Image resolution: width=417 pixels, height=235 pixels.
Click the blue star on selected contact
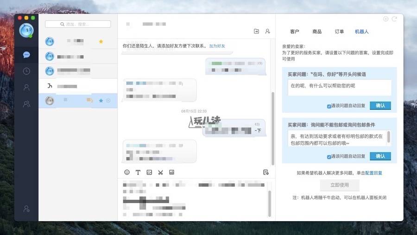tap(101, 101)
